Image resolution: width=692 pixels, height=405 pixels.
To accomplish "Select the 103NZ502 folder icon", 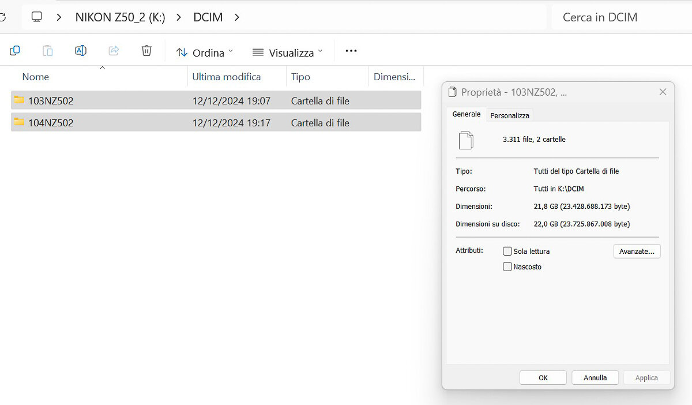I will point(20,100).
